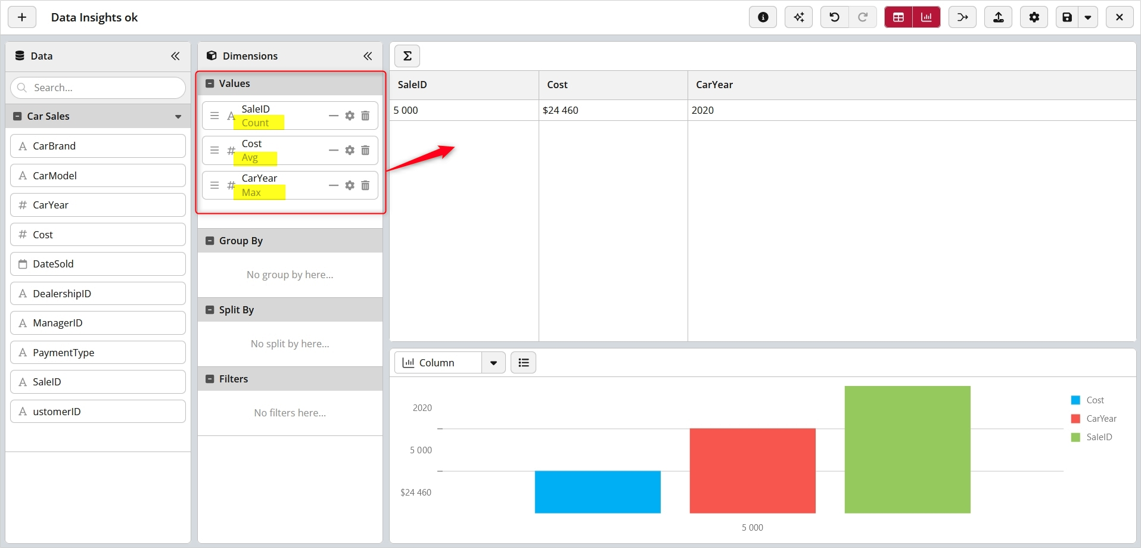Collapse the Split By section
The image size is (1141, 548).
pos(210,310)
